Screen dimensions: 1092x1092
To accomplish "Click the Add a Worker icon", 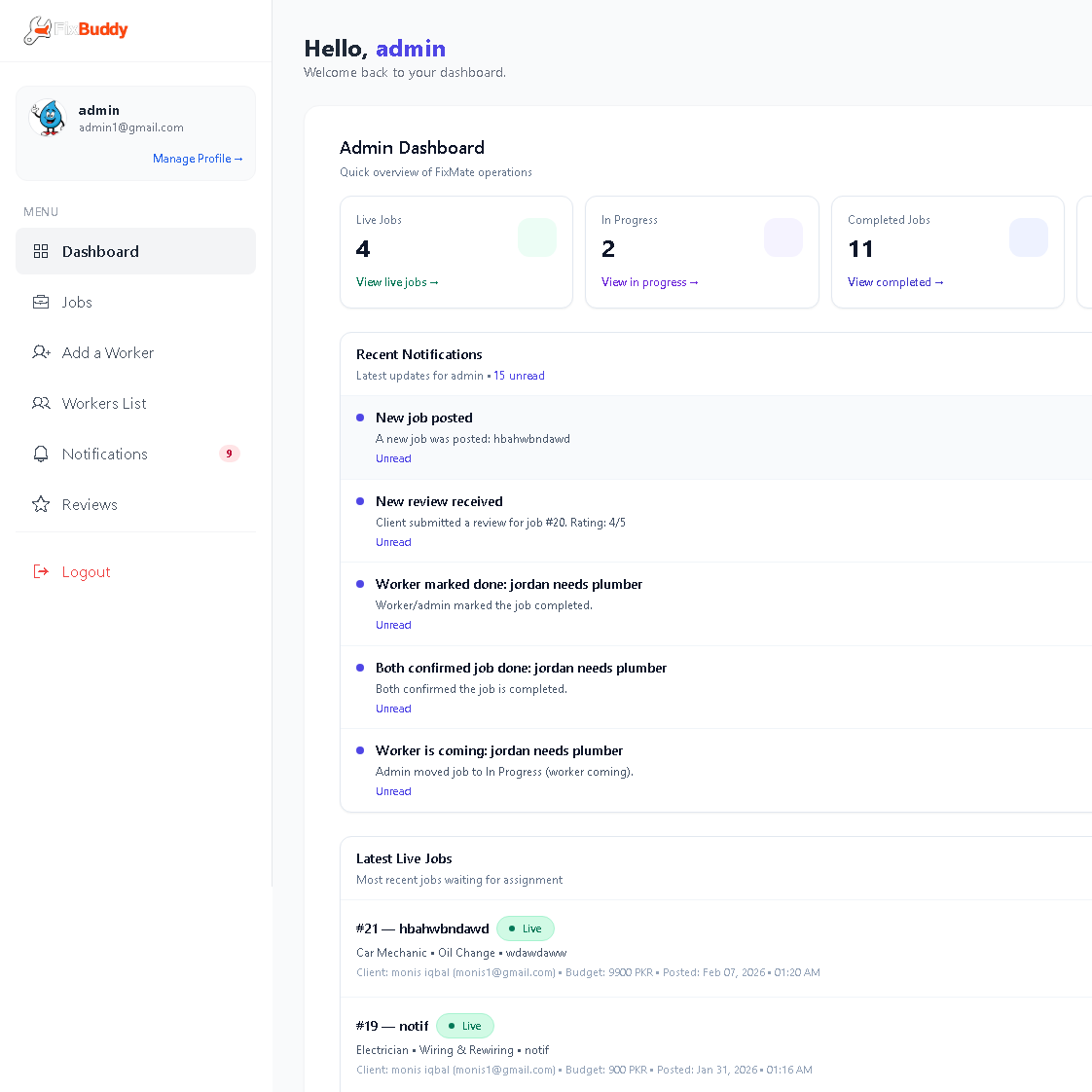I will (41, 352).
